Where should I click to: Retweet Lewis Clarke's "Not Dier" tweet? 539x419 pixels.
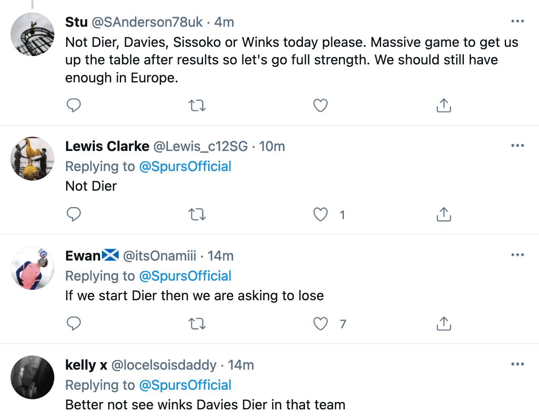point(197,215)
